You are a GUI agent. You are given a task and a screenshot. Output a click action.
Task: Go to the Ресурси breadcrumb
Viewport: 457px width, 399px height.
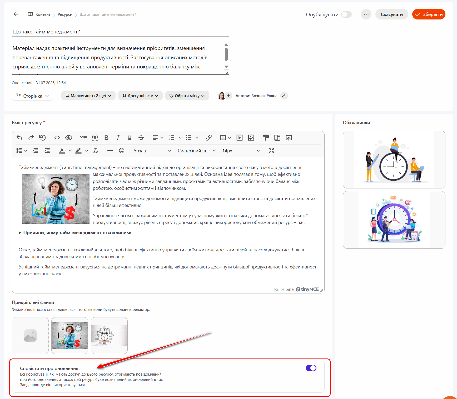click(x=65, y=14)
